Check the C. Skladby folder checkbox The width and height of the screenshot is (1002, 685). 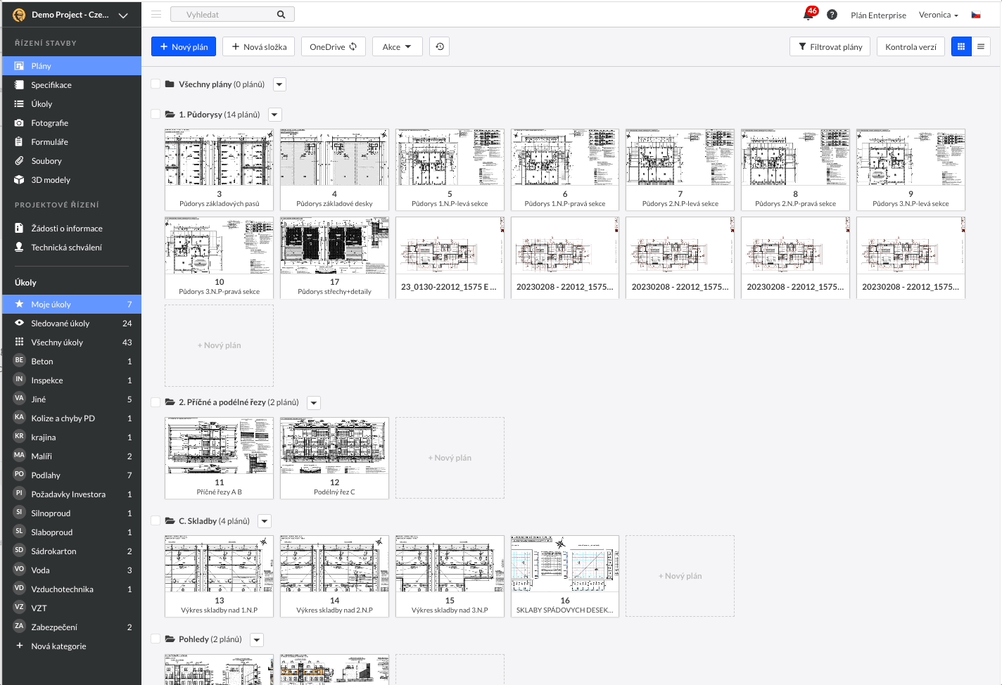pos(156,521)
